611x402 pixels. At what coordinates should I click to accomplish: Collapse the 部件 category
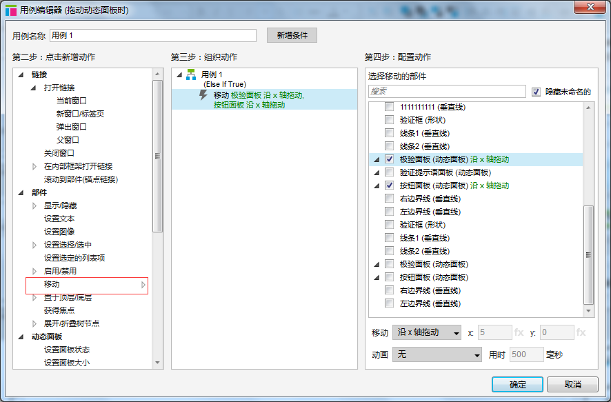click(x=21, y=192)
